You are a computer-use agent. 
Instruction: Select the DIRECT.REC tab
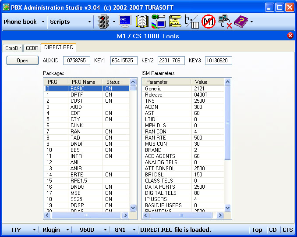(x=59, y=47)
